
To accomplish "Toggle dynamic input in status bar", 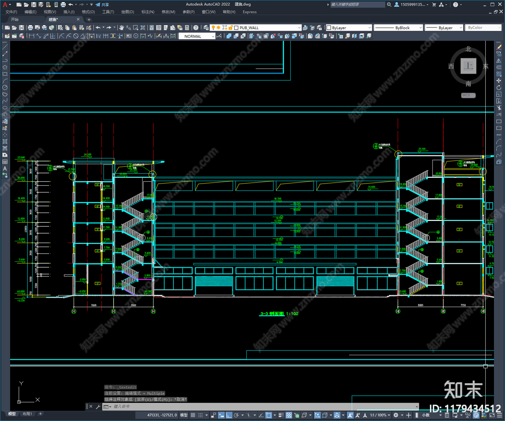I will pos(221,415).
